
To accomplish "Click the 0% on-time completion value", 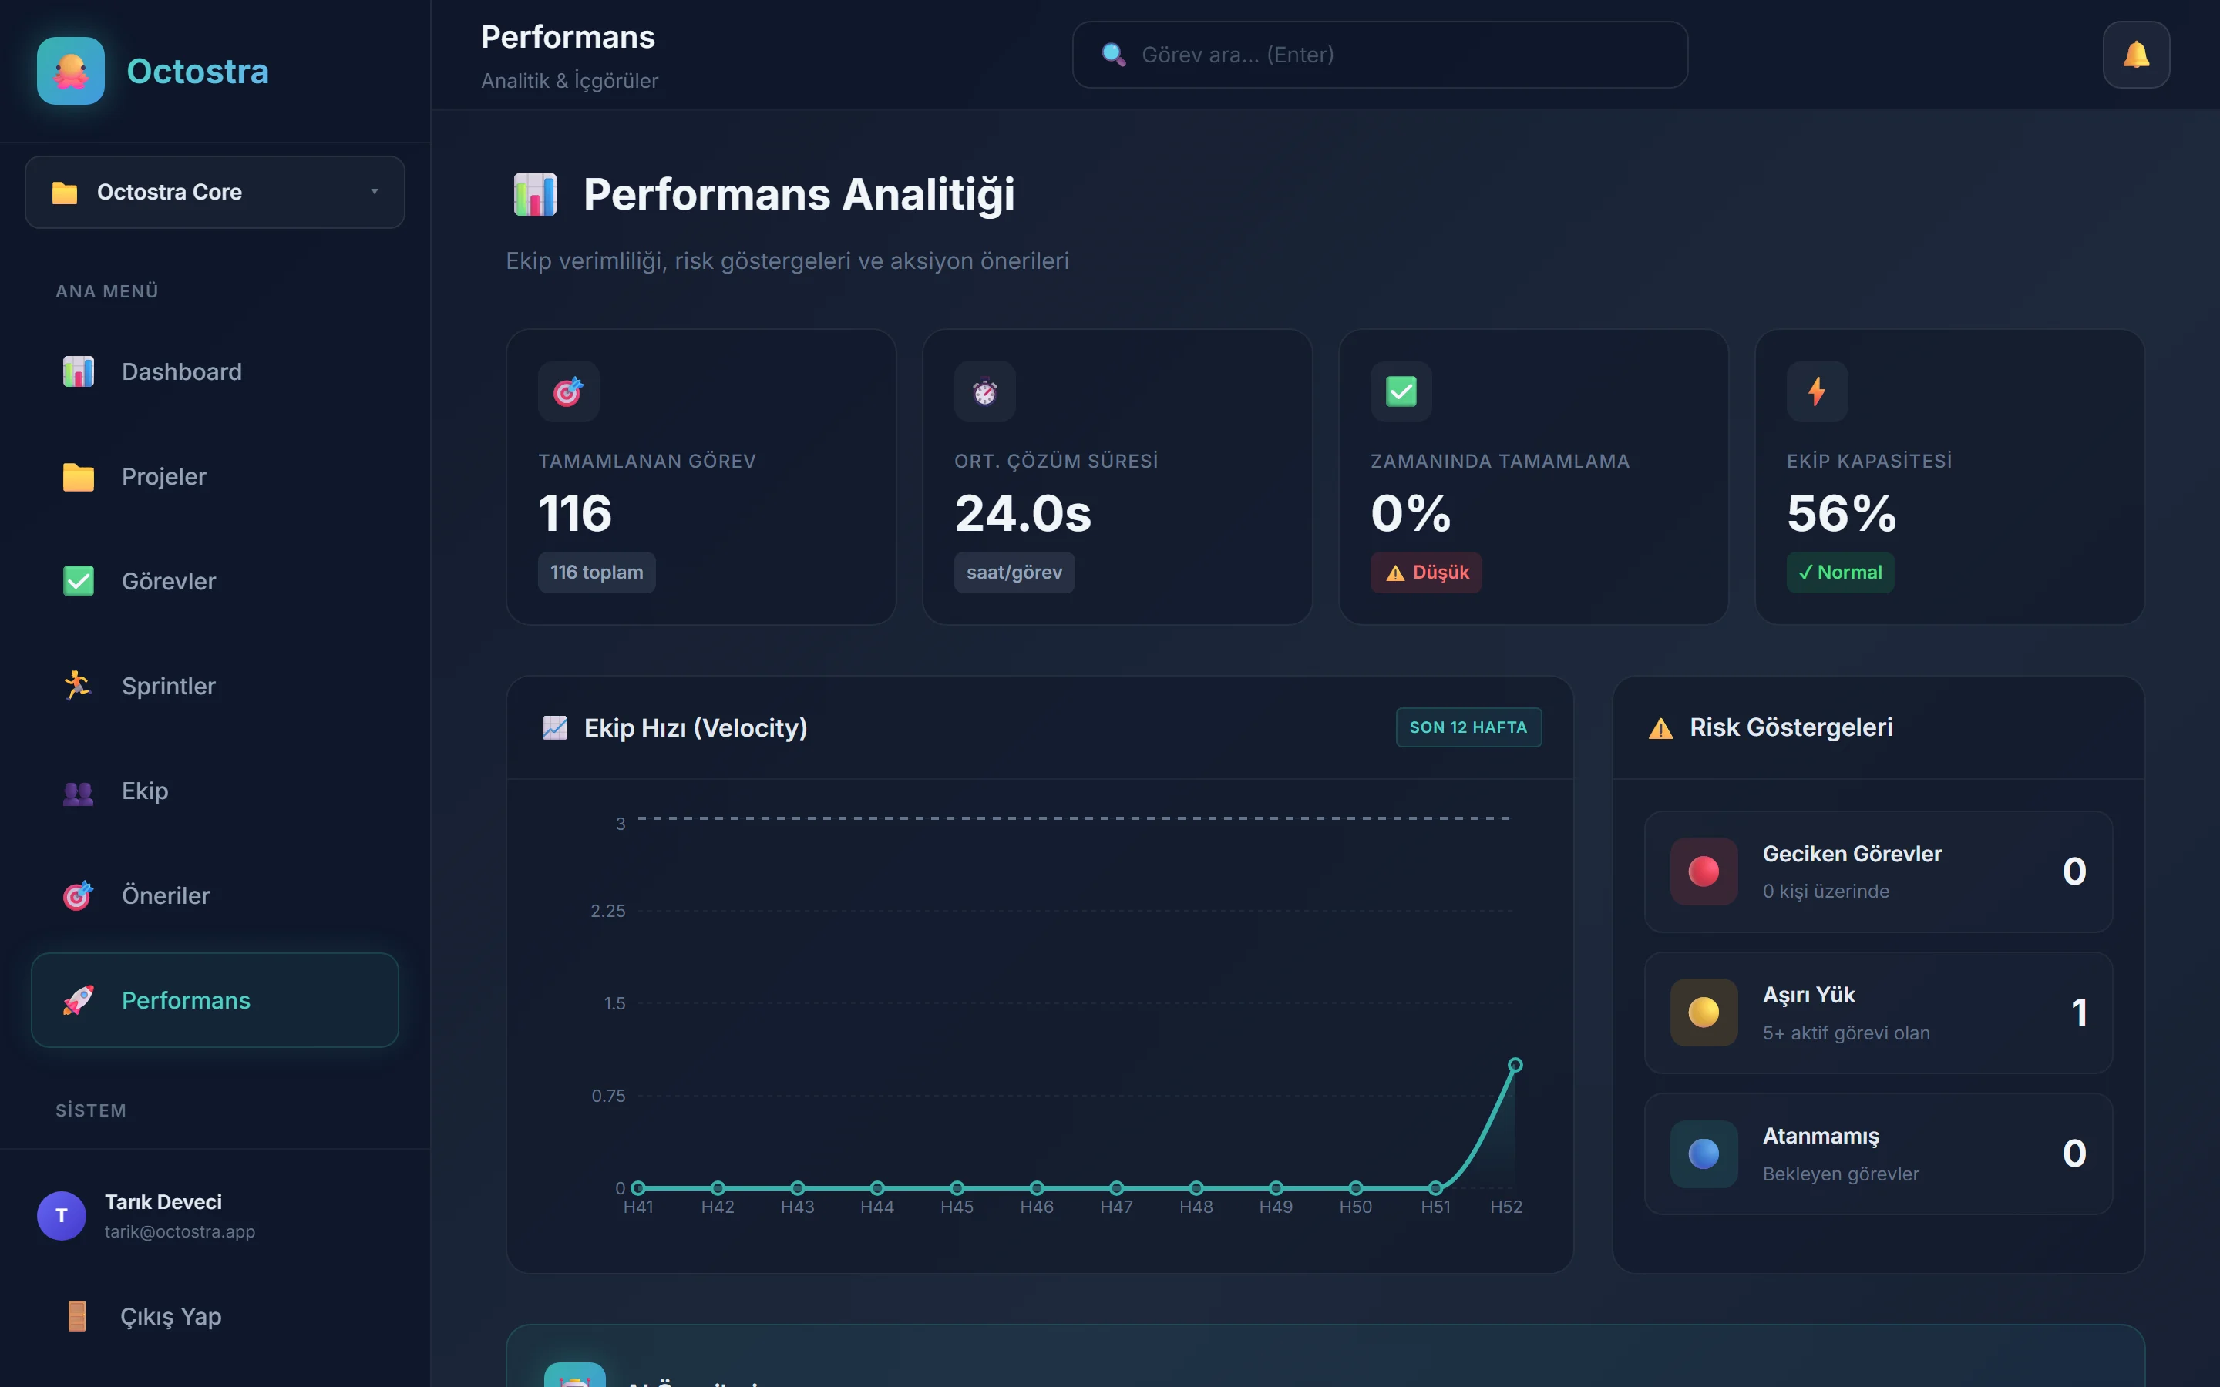I will [1411, 512].
